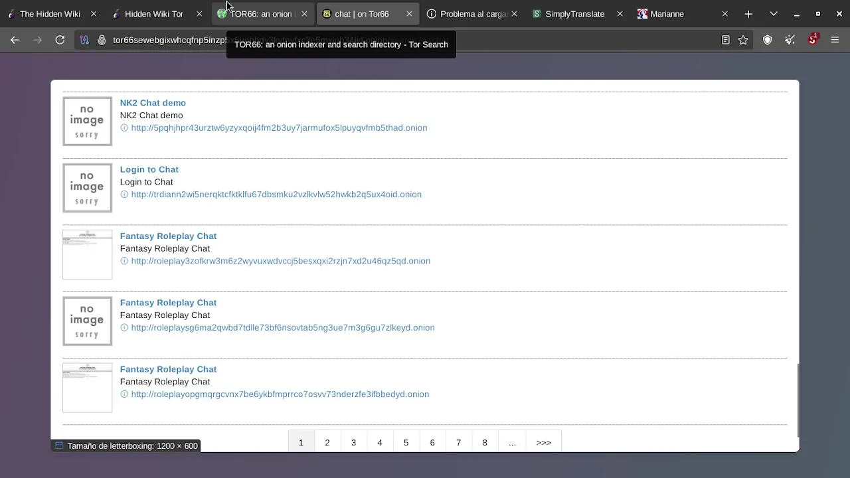
Task: Go forward to the next page
Action: pyautogui.click(x=37, y=40)
